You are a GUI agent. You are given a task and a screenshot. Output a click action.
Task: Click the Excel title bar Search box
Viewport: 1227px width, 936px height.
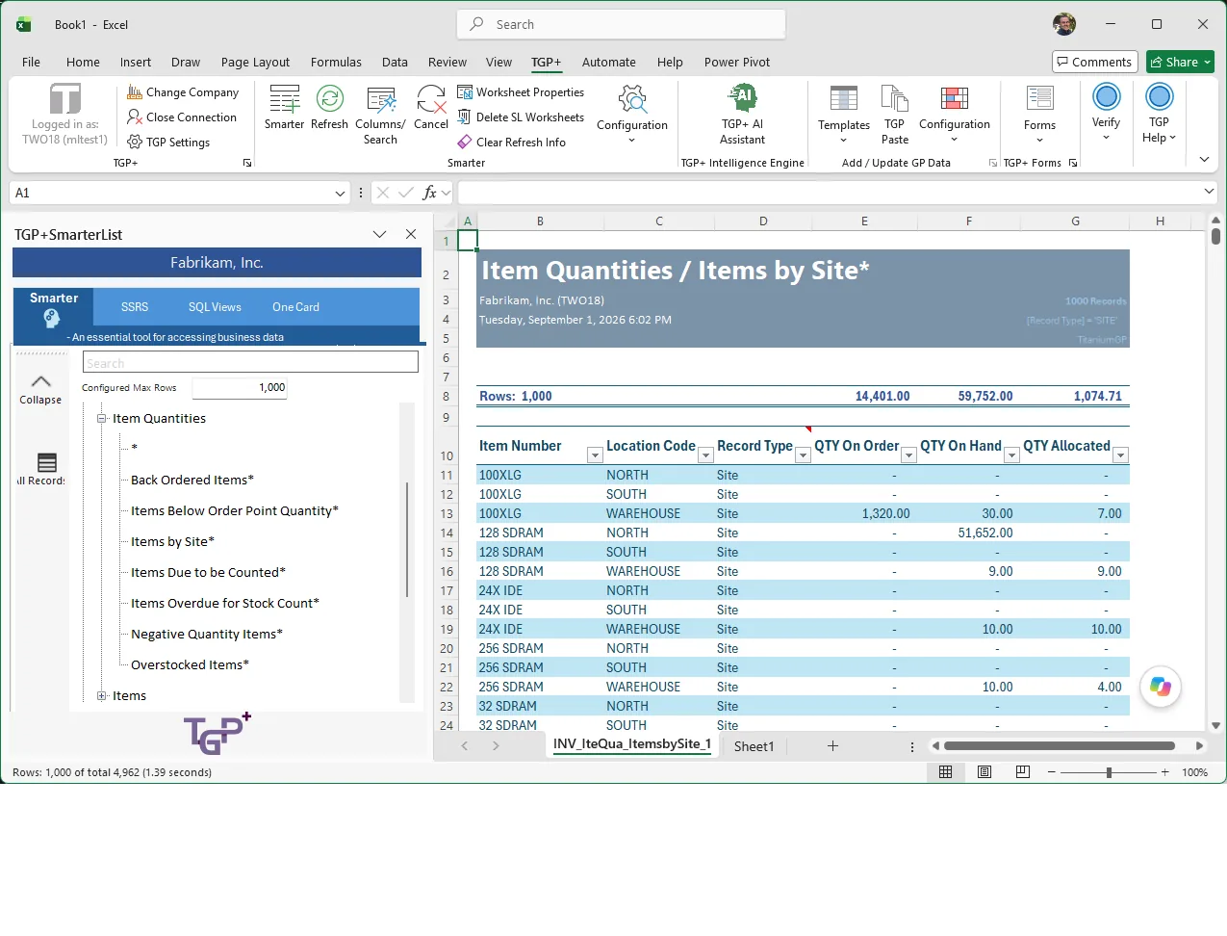pos(621,24)
